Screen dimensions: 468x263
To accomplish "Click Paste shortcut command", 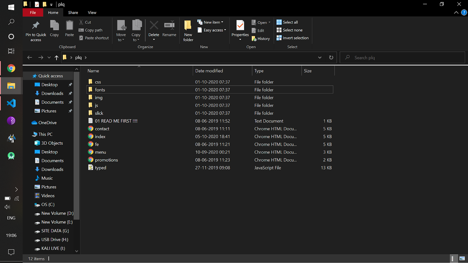I will 94,38.
